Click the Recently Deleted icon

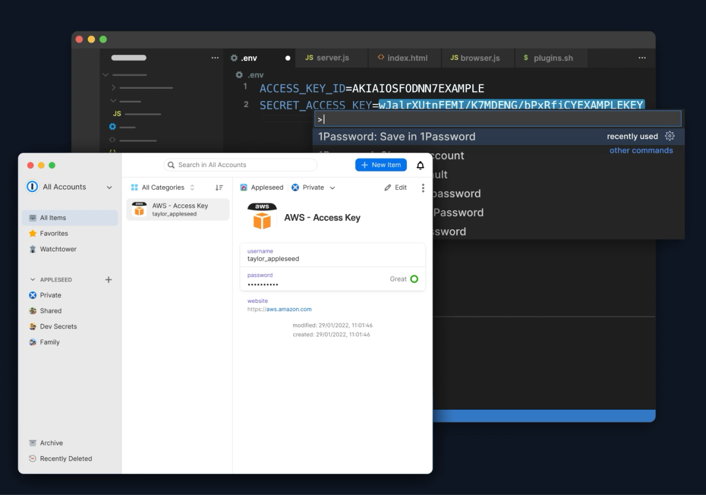click(33, 458)
